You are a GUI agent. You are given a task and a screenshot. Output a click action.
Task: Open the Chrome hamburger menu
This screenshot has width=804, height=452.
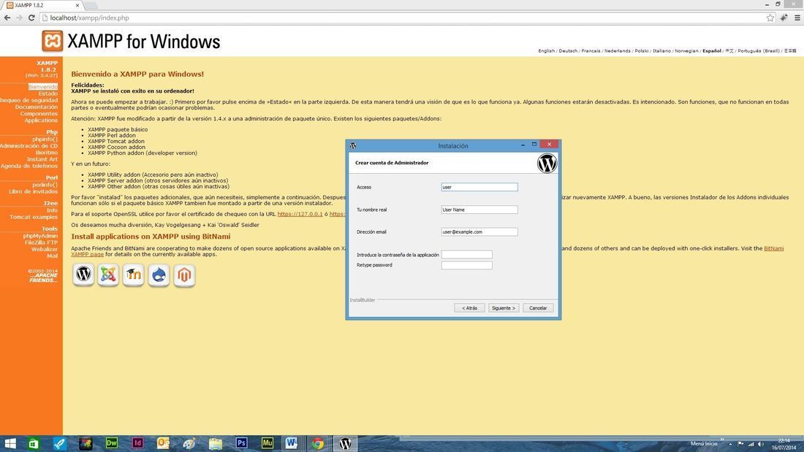[x=797, y=18]
